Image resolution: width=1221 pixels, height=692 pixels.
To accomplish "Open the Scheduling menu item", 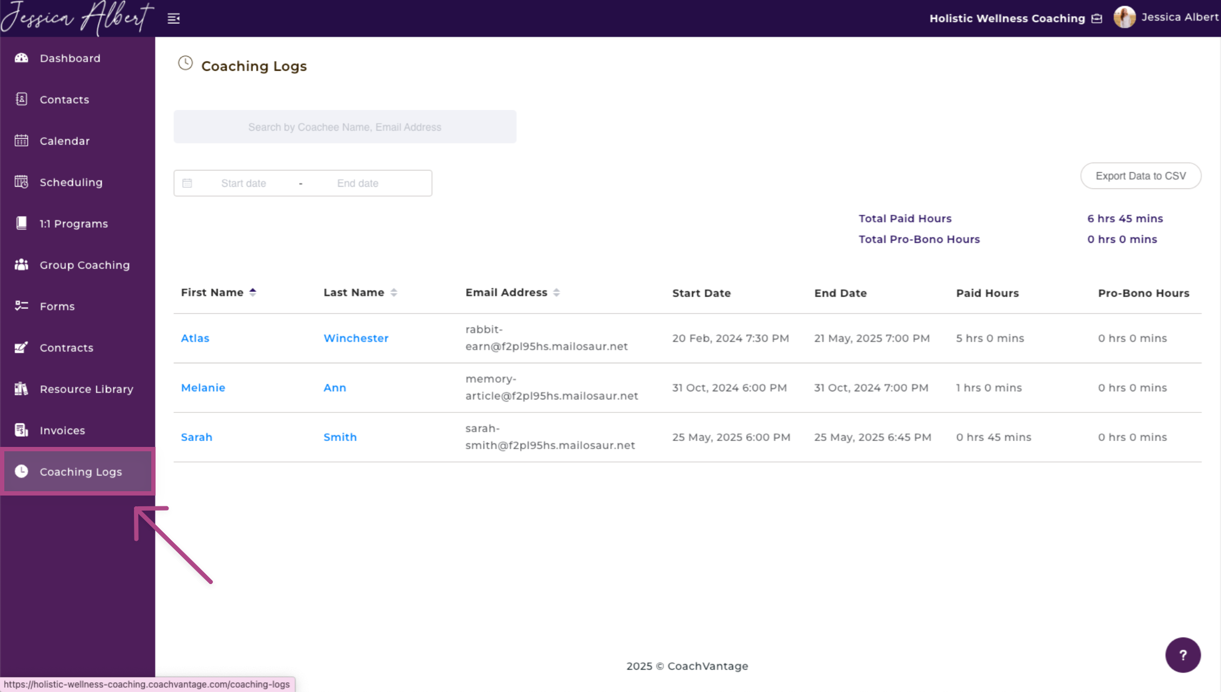I will [78, 182].
